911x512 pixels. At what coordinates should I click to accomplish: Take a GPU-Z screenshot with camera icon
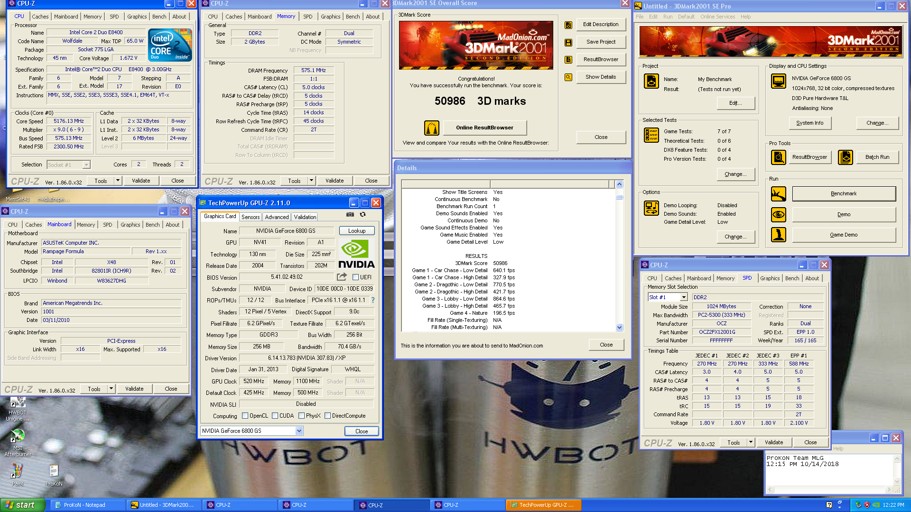click(350, 215)
